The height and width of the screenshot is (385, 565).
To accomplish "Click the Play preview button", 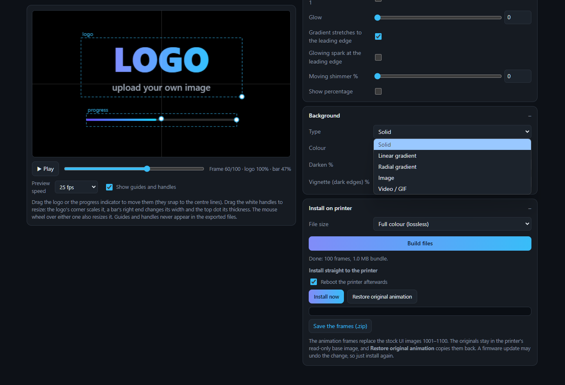I will click(x=45, y=169).
